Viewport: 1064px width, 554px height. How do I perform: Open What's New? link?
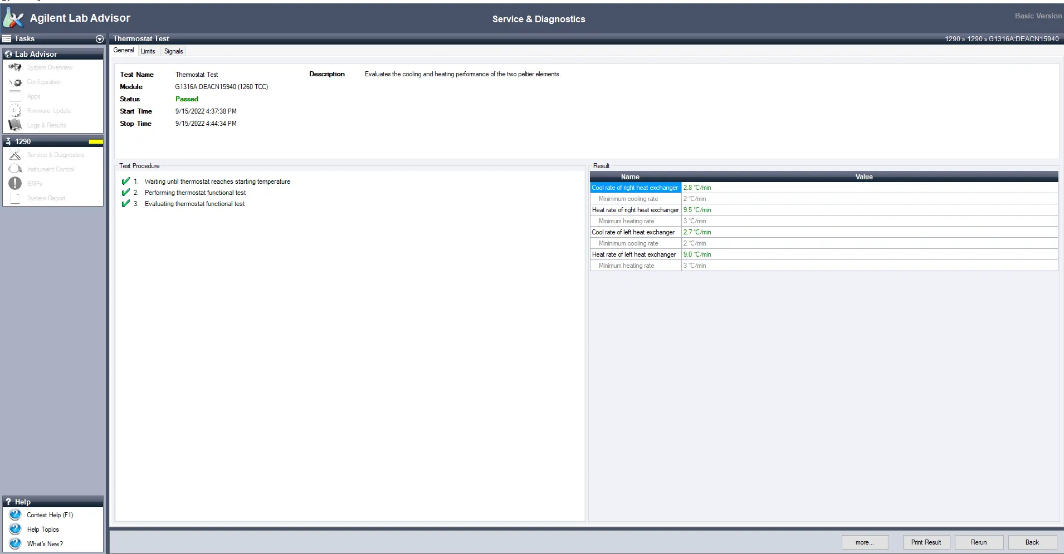point(45,544)
